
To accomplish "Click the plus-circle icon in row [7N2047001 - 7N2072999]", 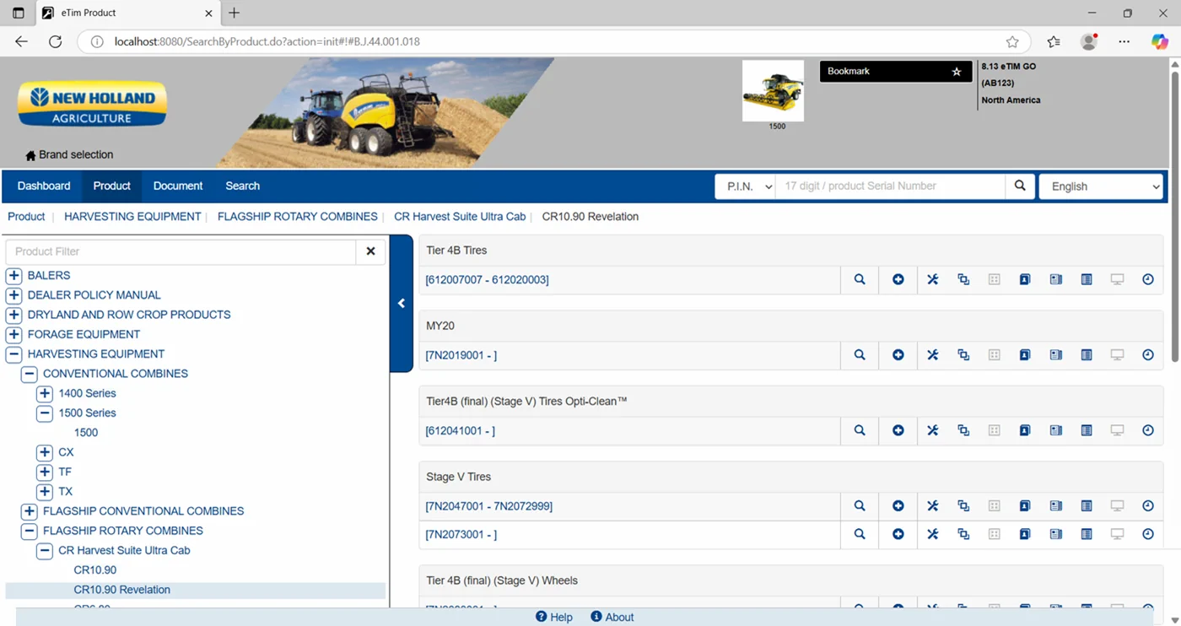I will pos(898,506).
